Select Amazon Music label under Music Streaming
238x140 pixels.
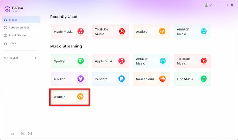coord(142,61)
